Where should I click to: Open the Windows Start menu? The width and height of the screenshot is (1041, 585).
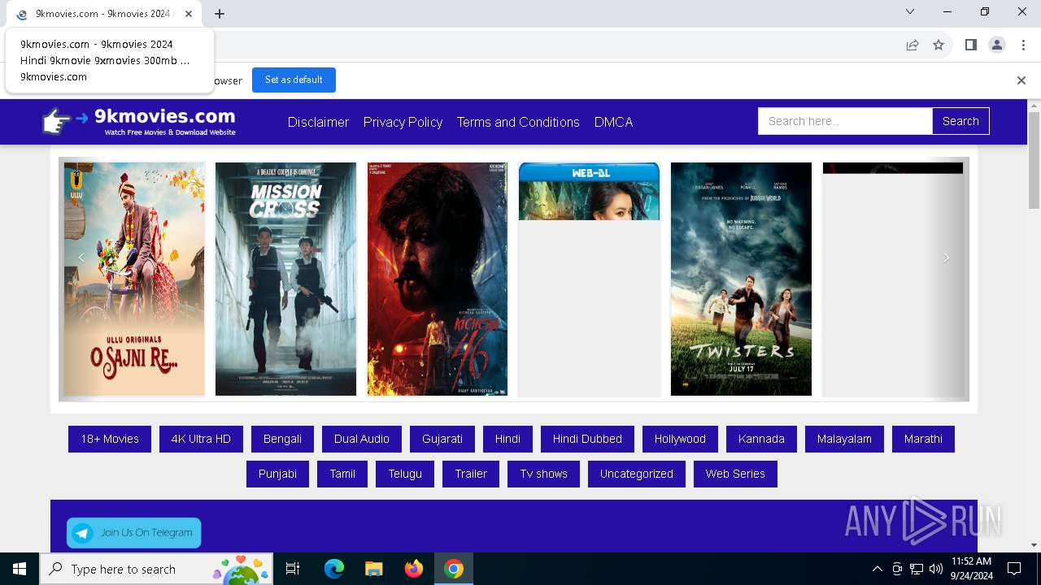coord(20,569)
